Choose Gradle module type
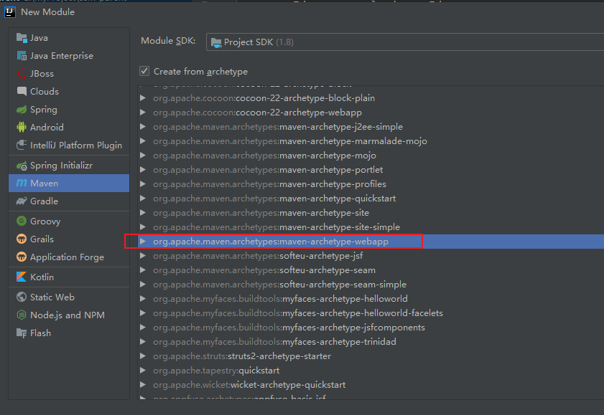 coord(69,201)
